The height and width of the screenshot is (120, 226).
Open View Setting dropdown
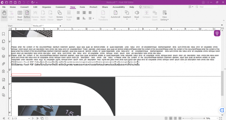tap(164, 16)
